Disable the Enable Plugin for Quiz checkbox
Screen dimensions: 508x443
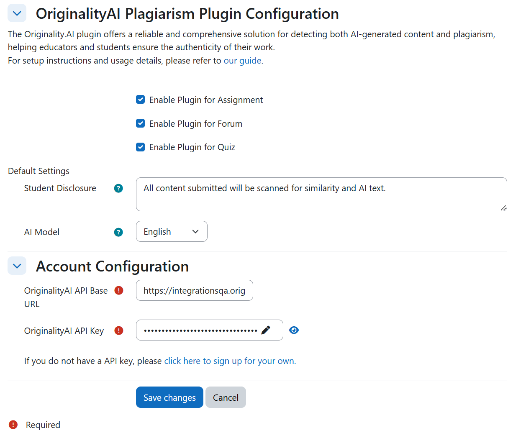point(141,147)
